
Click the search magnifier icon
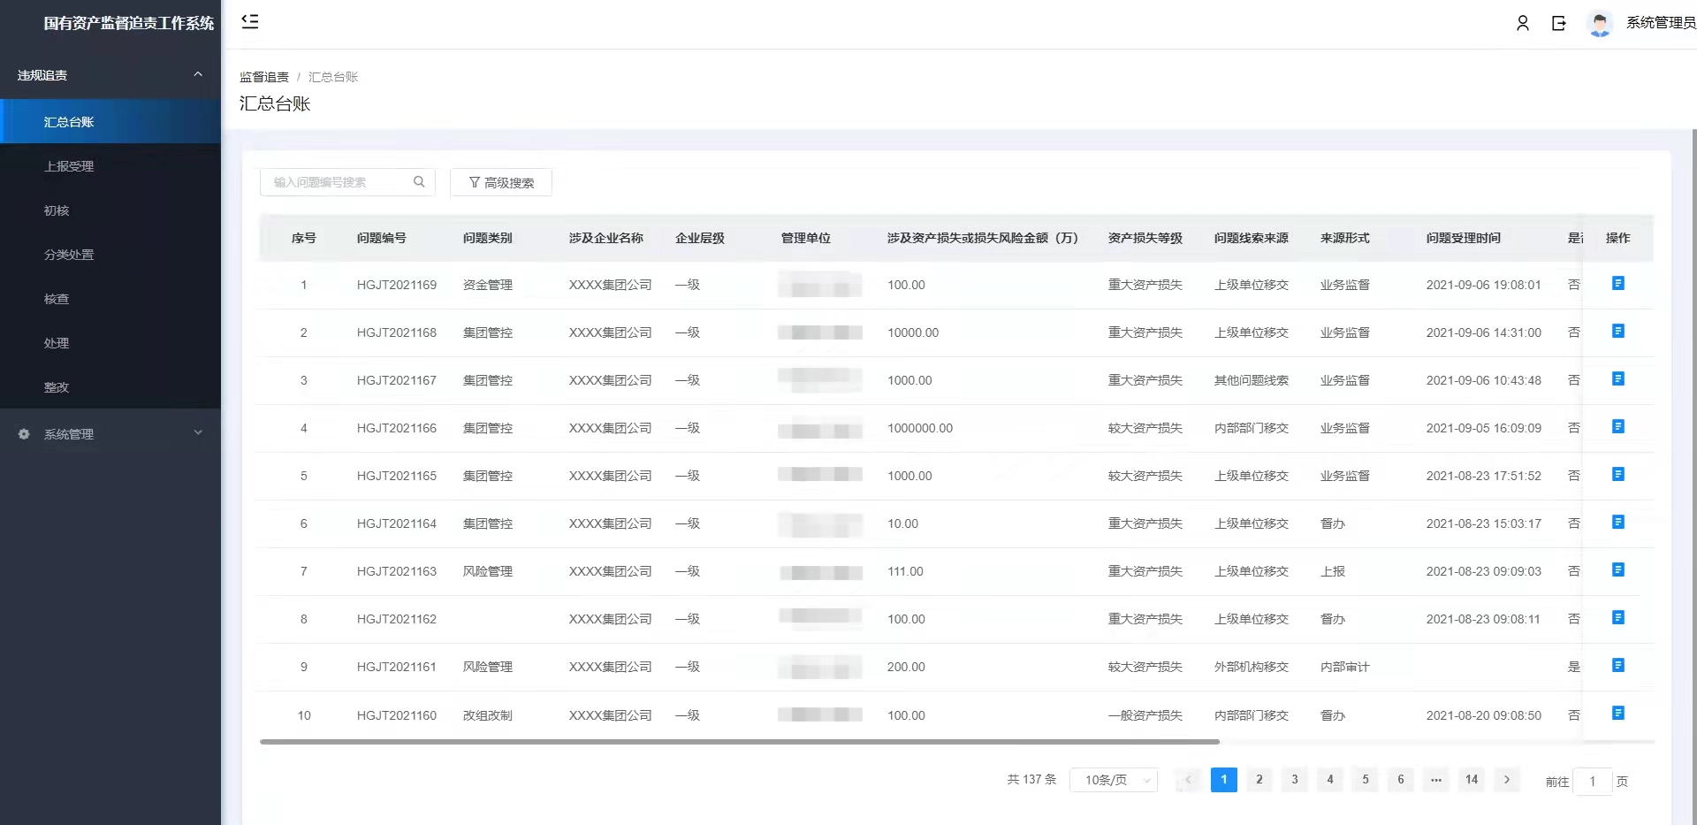[x=419, y=181]
